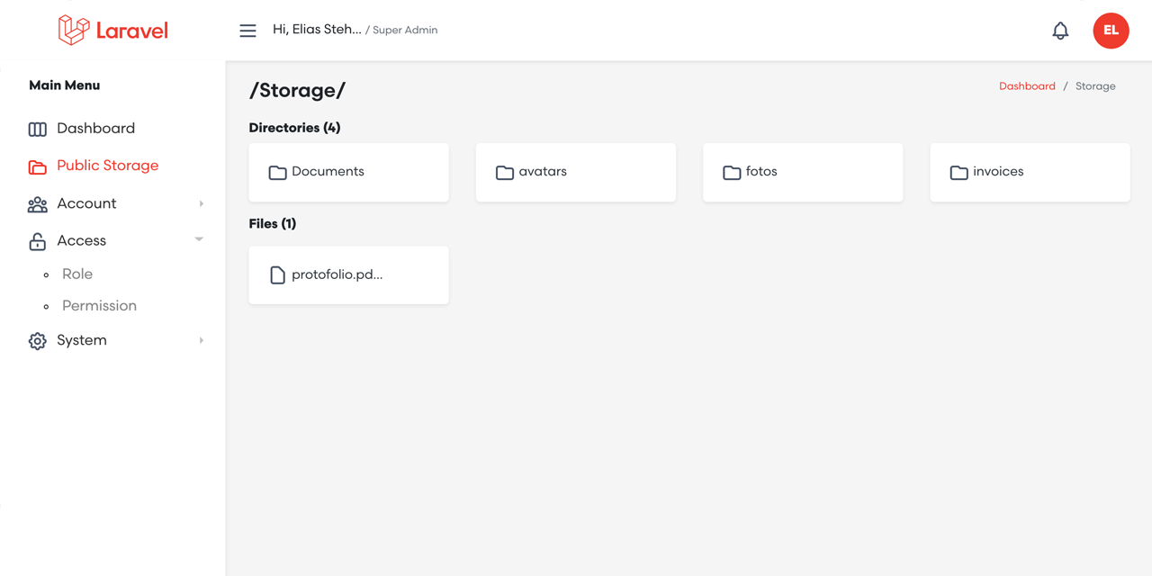1152x576 pixels.
Task: Select the Account users icon
Action: click(37, 203)
